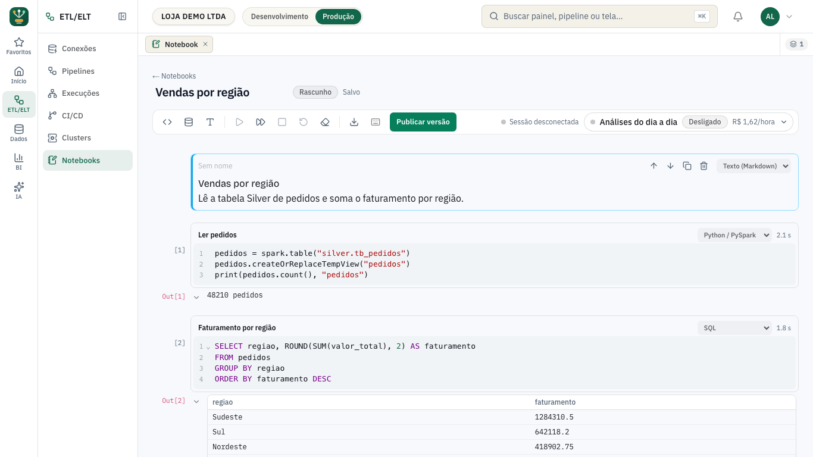Image resolution: width=813 pixels, height=457 pixels.
Task: Open the layers counter icon showing 1
Action: point(797,44)
